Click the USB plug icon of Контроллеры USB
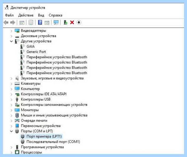 (x=17, y=99)
